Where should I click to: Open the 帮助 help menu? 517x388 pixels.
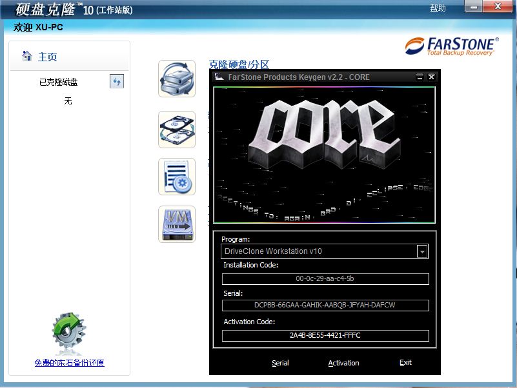pos(438,8)
